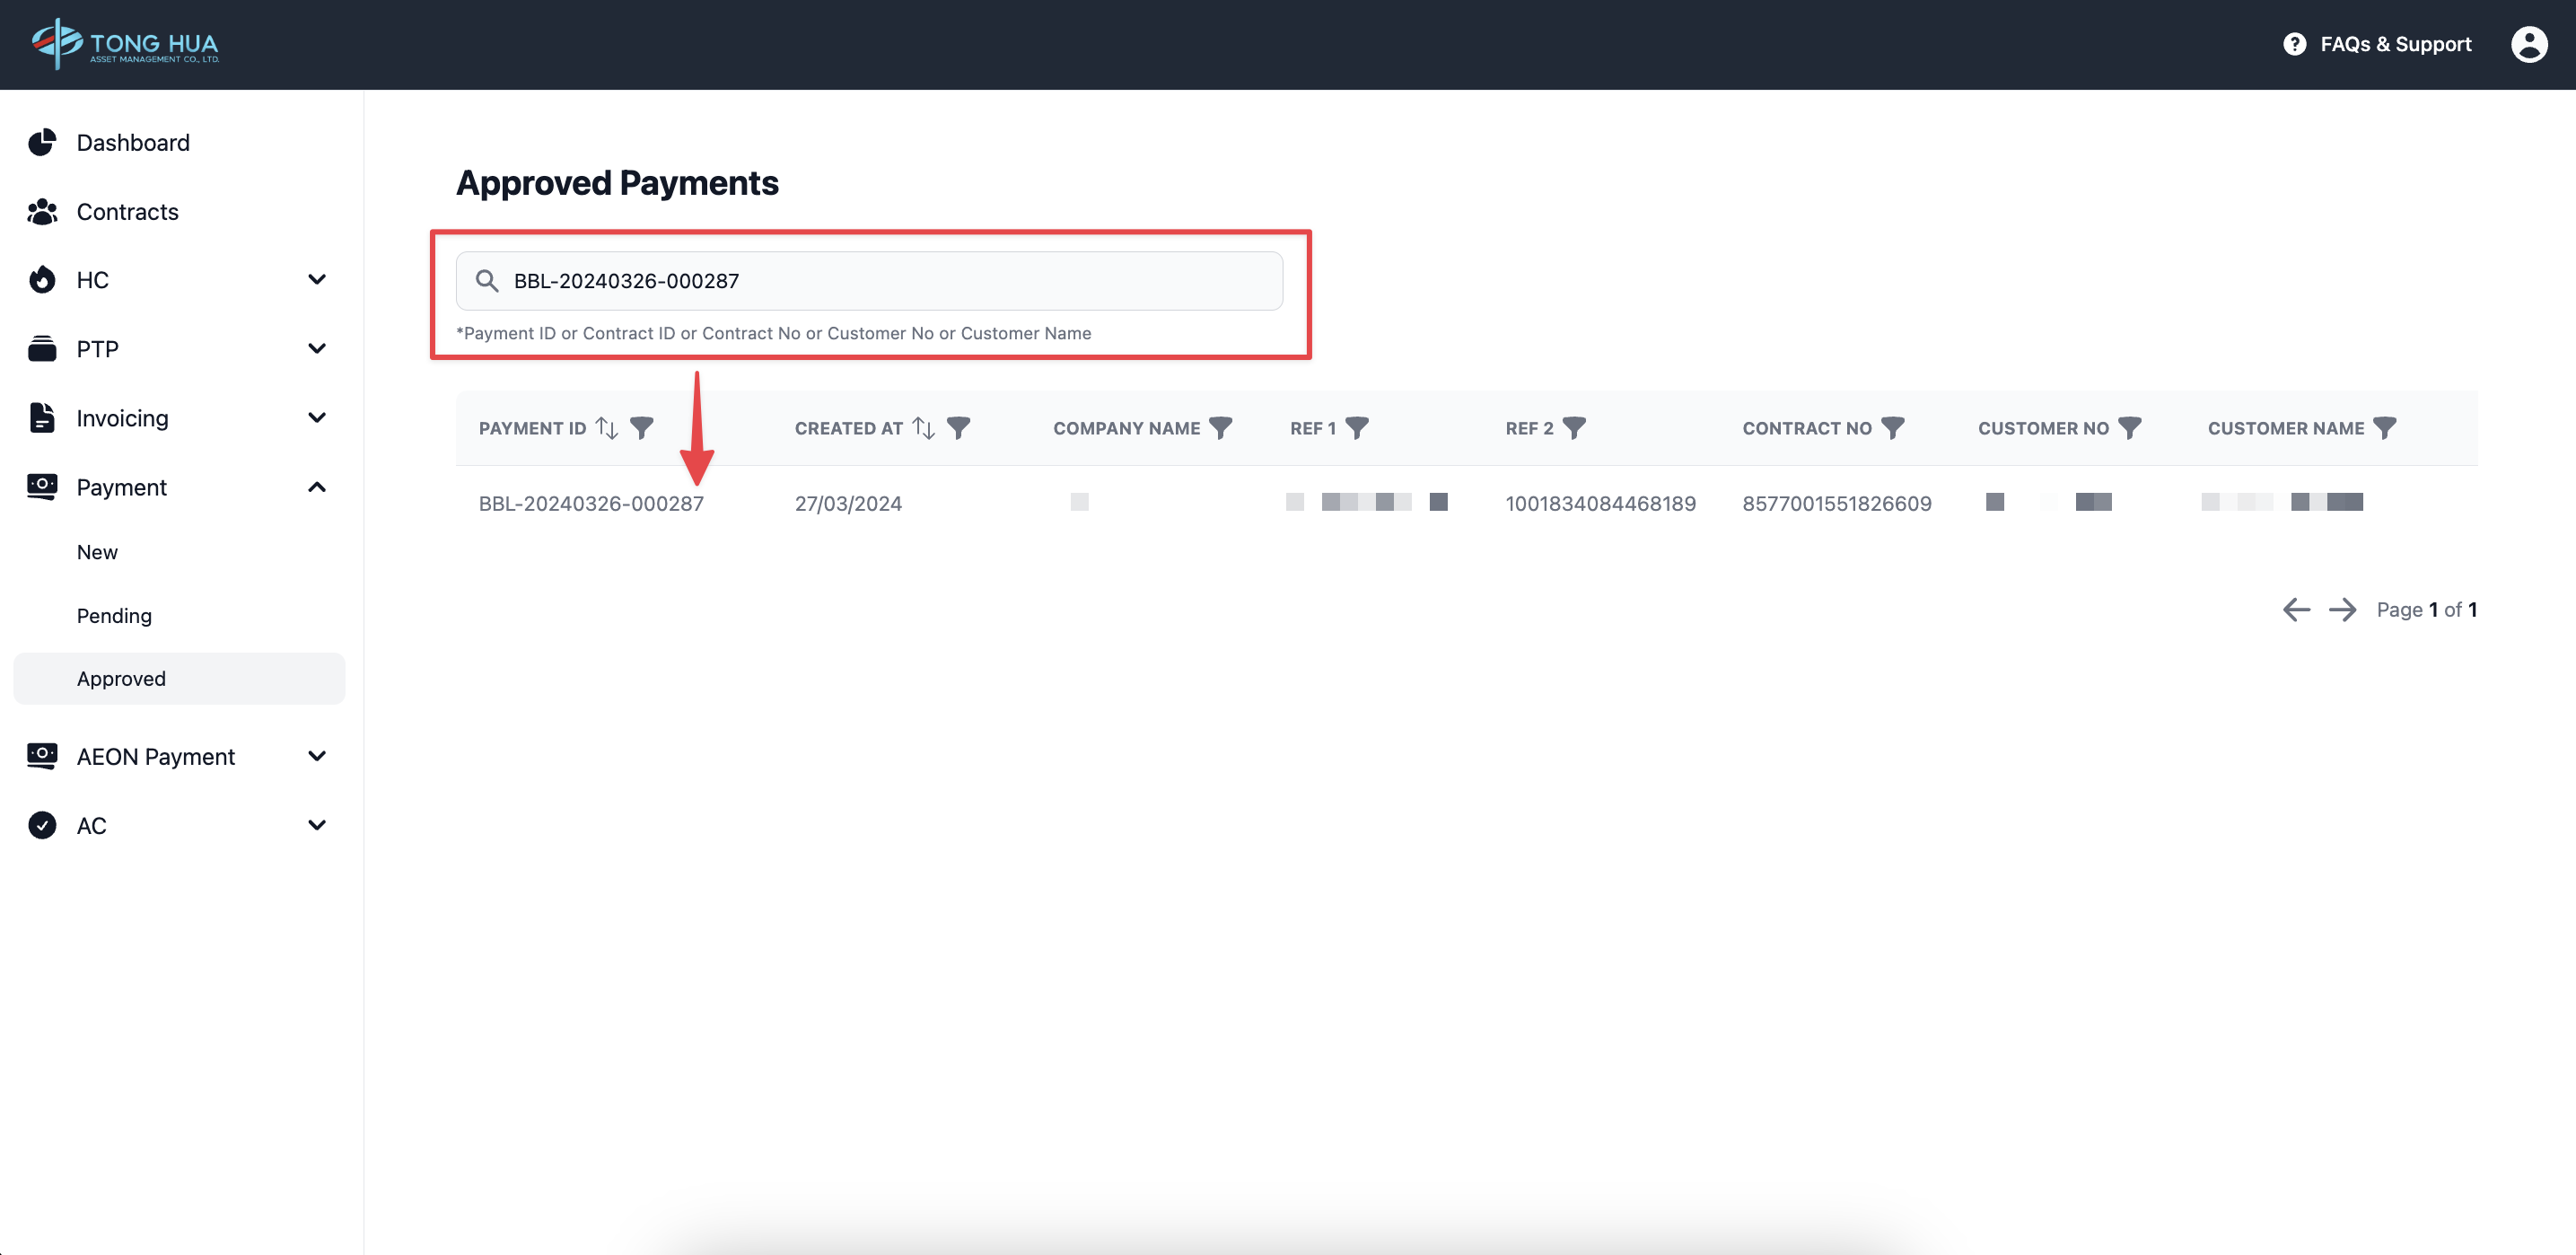Click the payment search input field

[880, 281]
